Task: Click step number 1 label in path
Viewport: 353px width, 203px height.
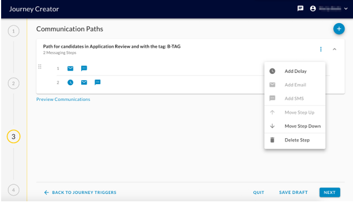Action: point(58,68)
